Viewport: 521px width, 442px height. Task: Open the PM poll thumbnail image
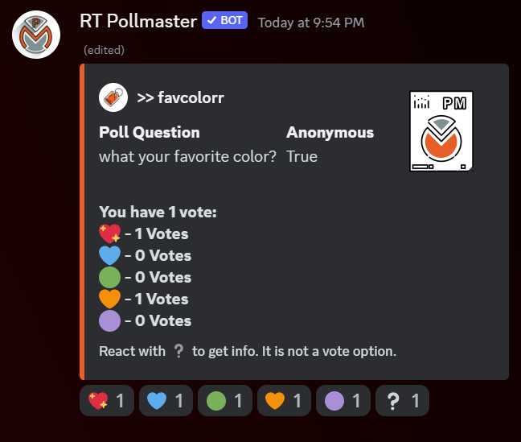point(441,131)
